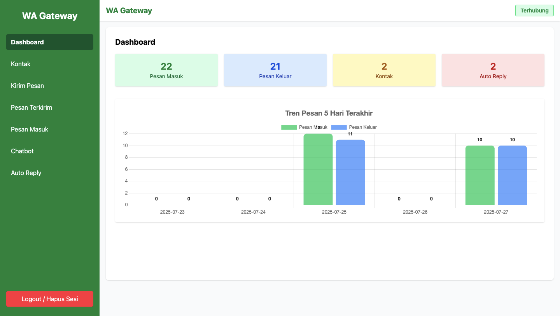Open the Kirim Pesan page
Viewport: 560px width, 316px height.
click(50, 86)
